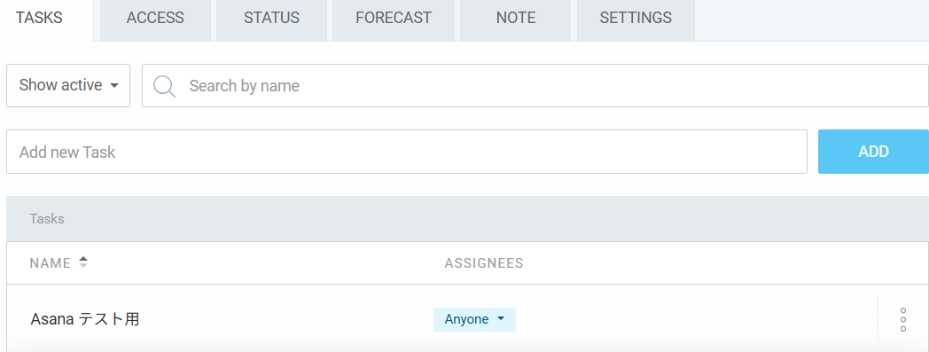This screenshot has height=352, width=929.
Task: Go to the FORECAST tab
Action: (394, 18)
